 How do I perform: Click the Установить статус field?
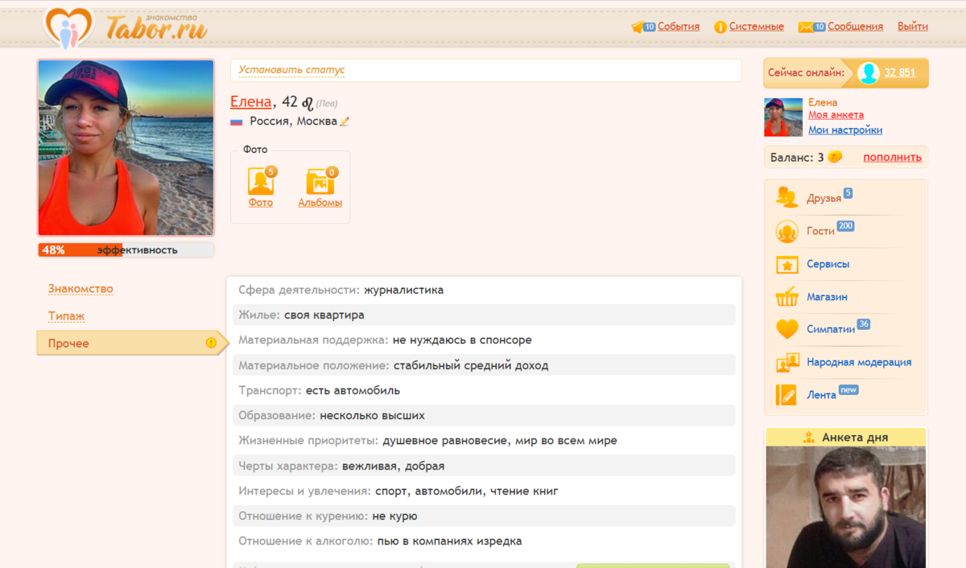pos(485,70)
